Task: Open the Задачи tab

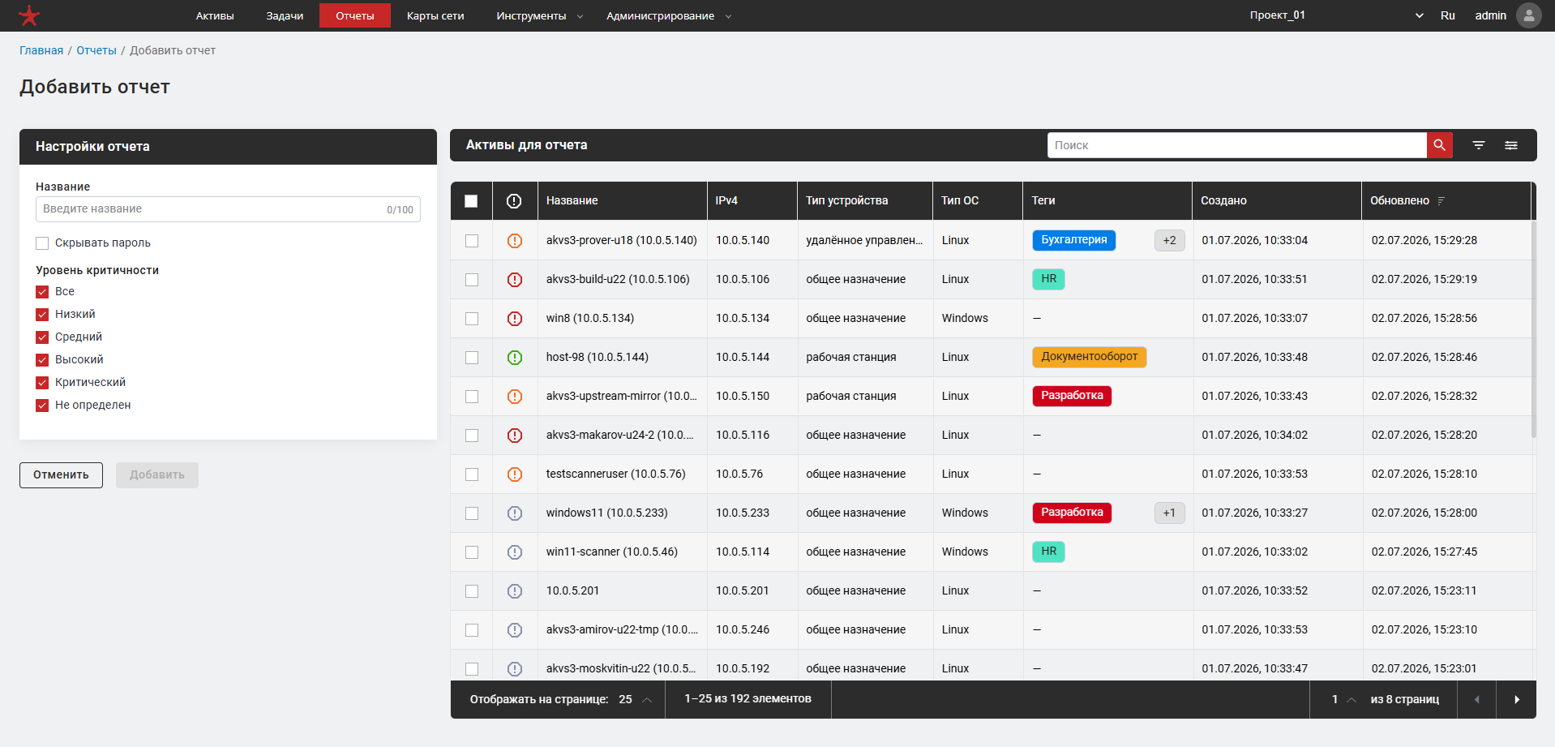Action: [285, 16]
